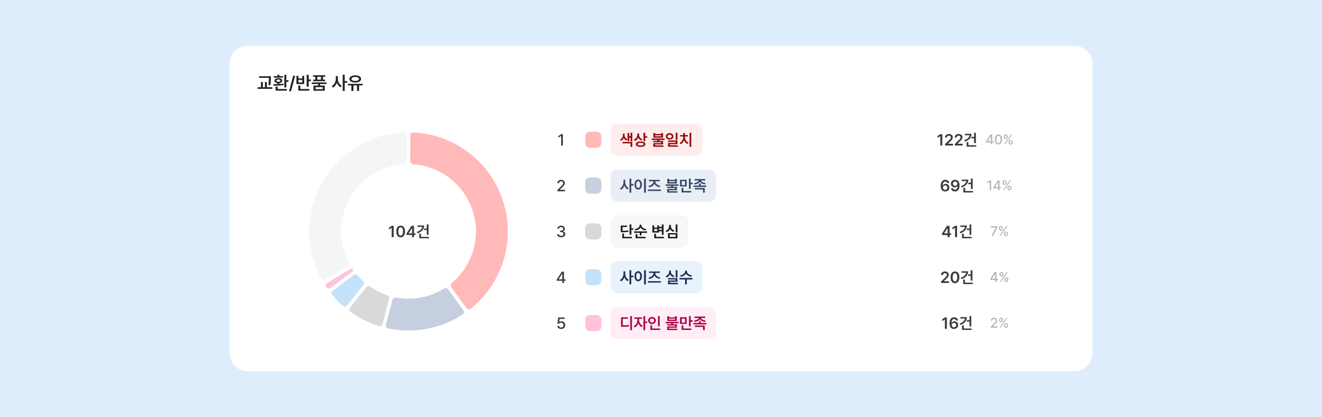Select the 단순 변심 reason tag
This screenshot has height=417, width=1322.
[649, 231]
